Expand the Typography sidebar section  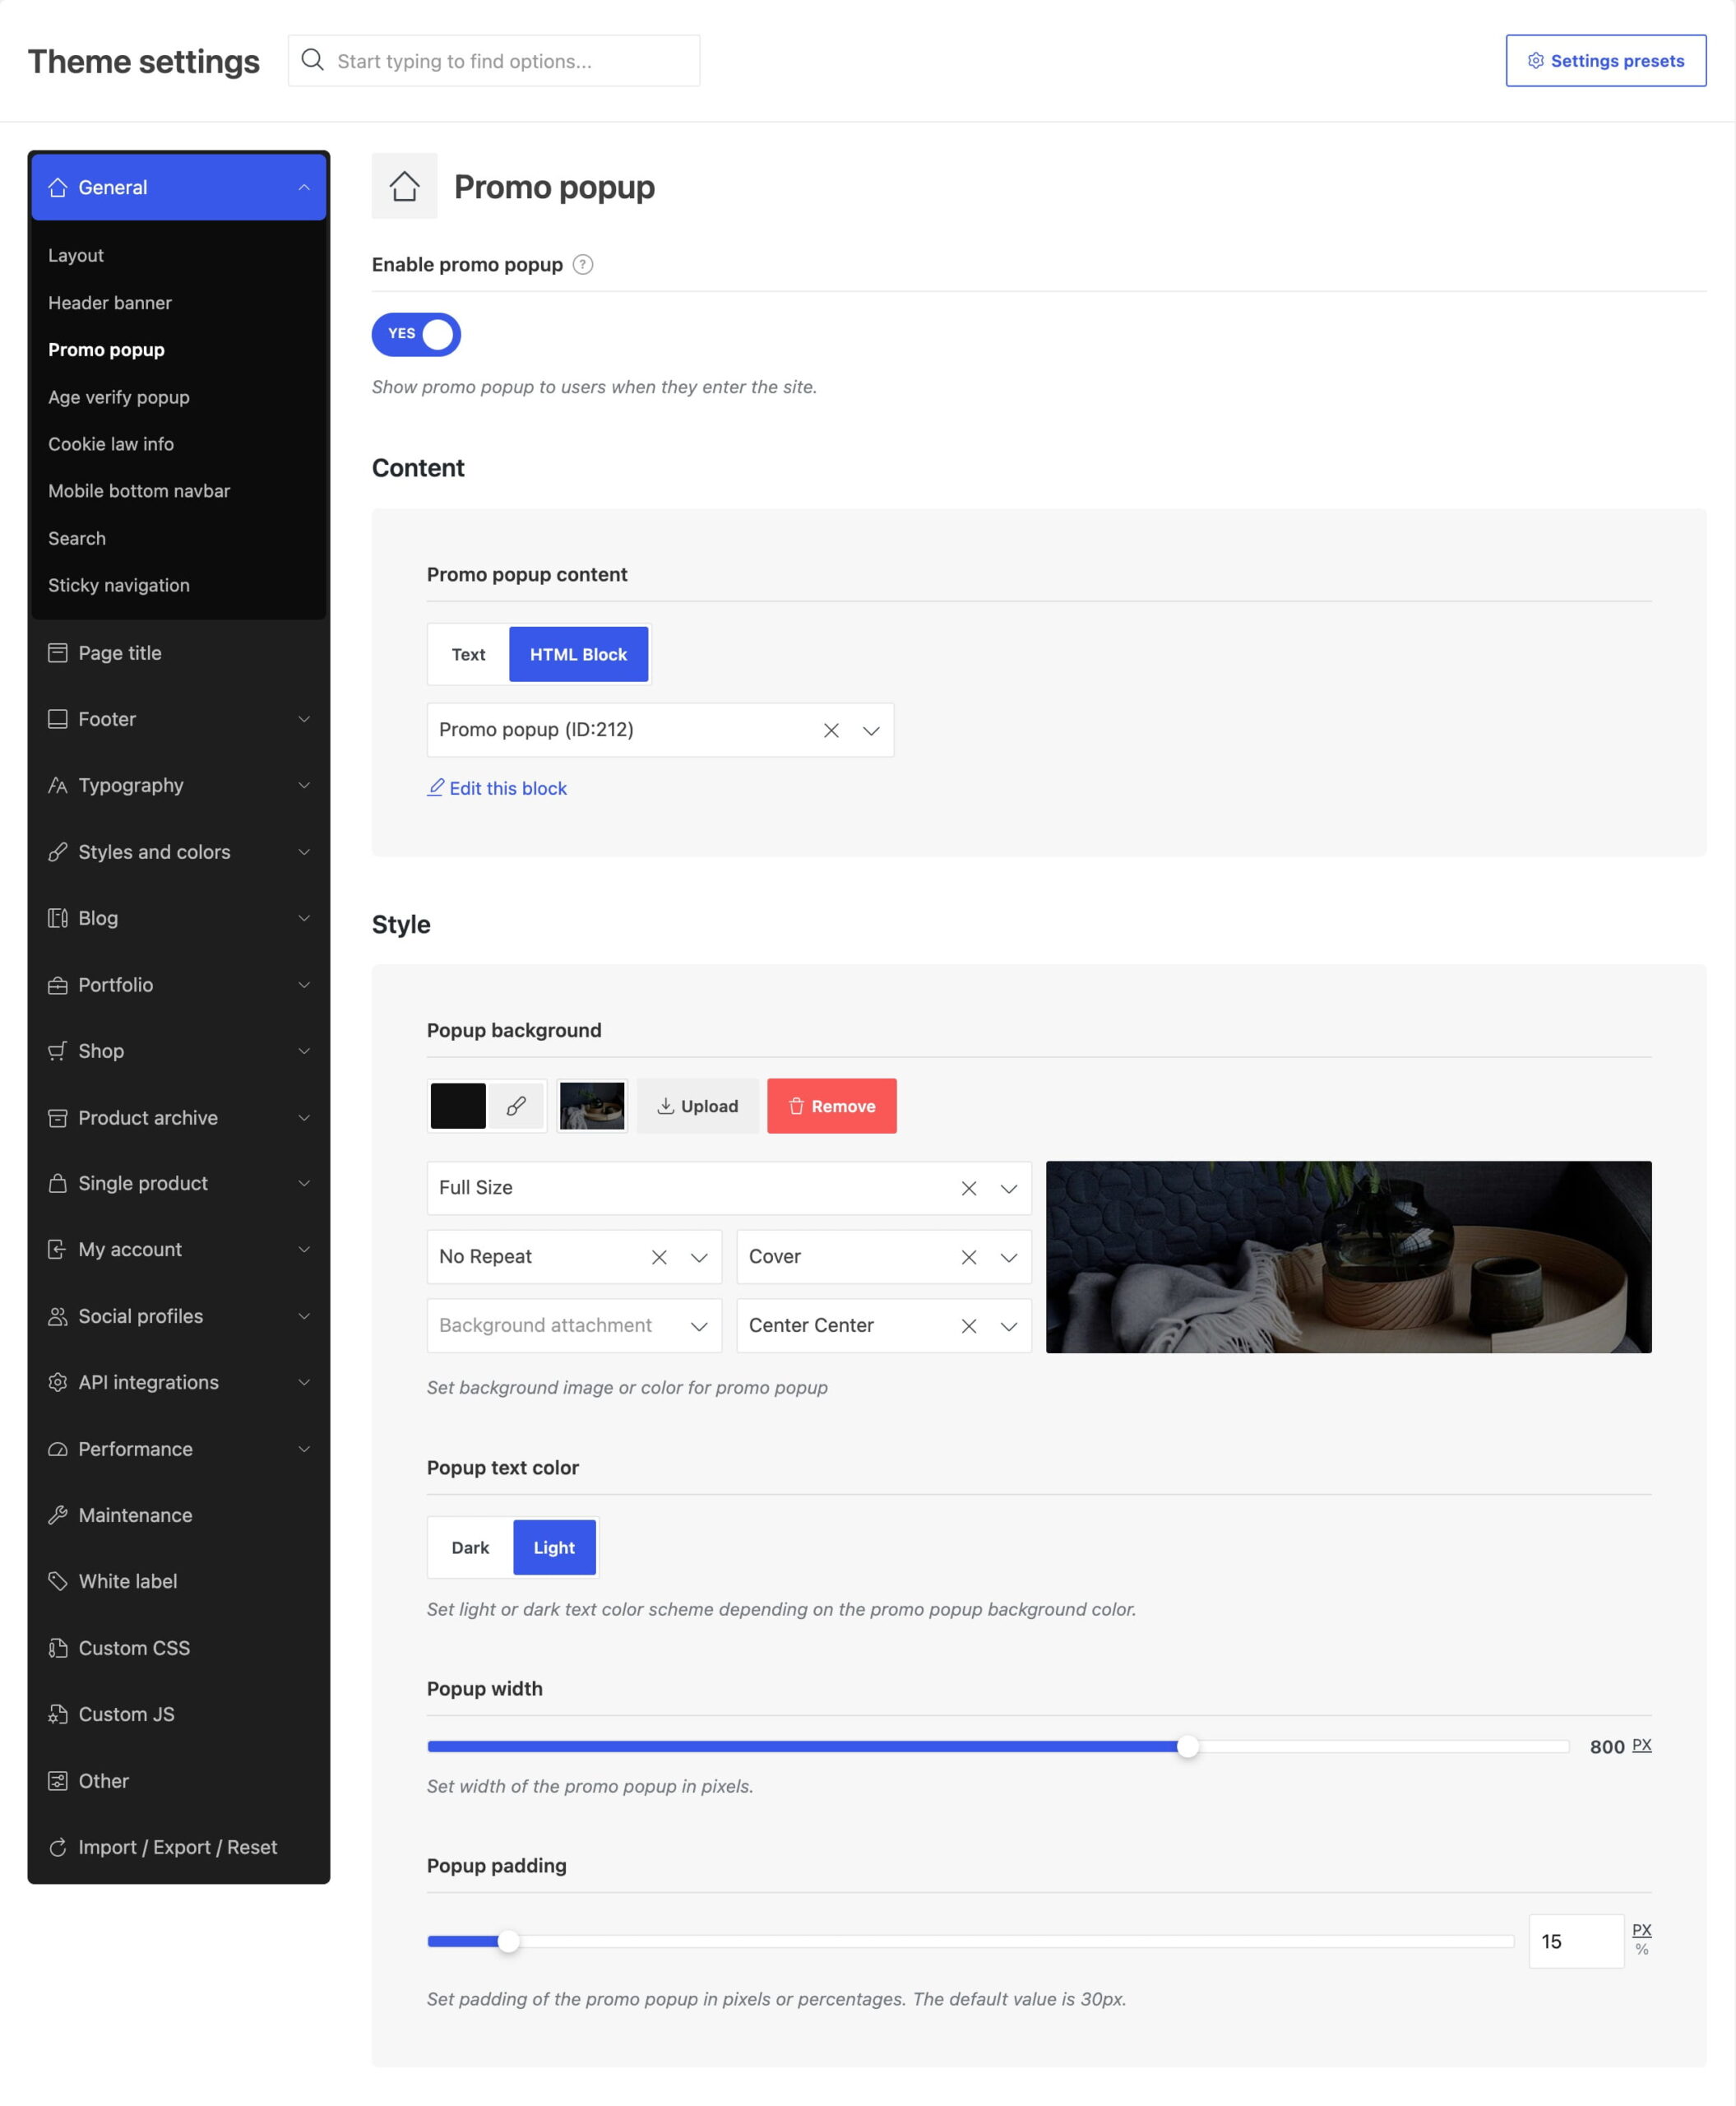[178, 786]
